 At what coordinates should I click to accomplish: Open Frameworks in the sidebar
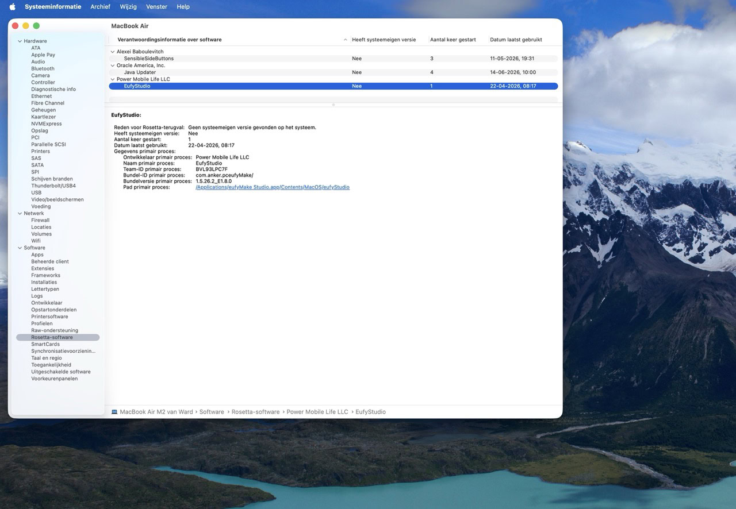(x=45, y=276)
